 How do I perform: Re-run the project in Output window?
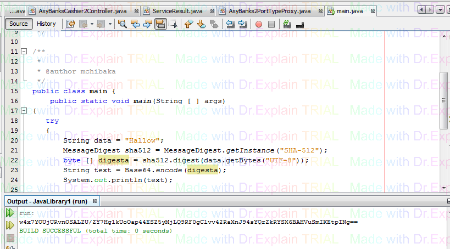coord(10,213)
